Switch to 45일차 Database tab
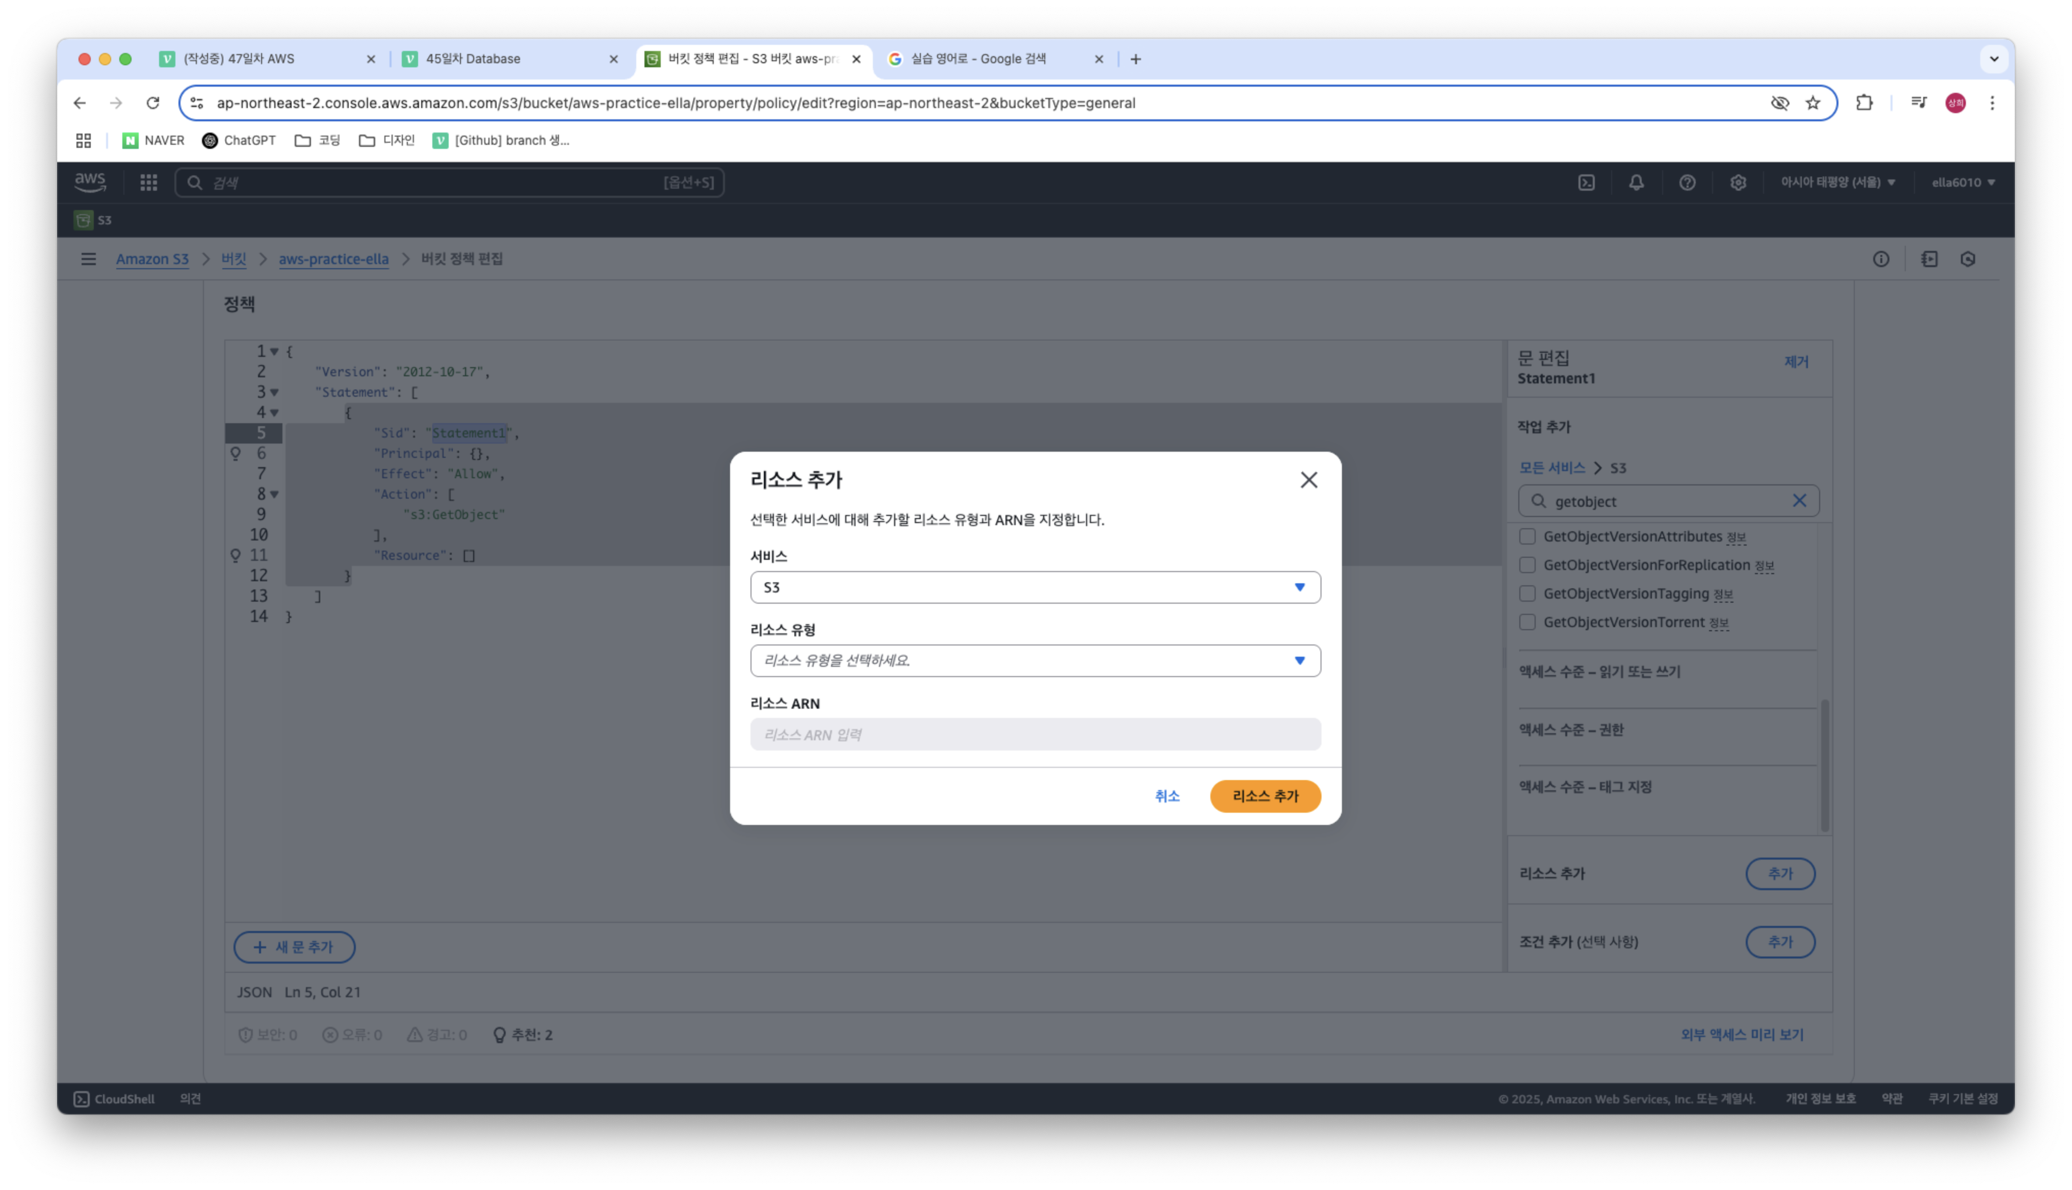2072x1190 pixels. (508, 59)
